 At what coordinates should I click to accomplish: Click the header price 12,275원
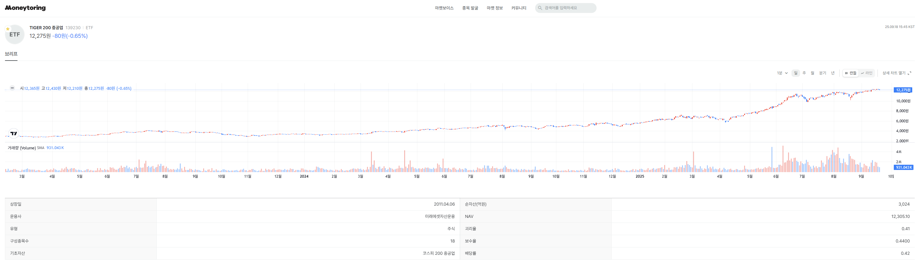[x=40, y=36]
